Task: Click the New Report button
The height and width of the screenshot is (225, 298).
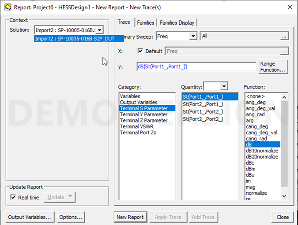Action: point(130,217)
